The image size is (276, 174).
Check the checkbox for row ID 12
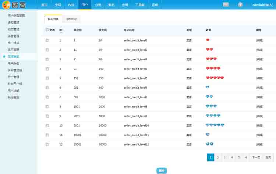coord(47,145)
